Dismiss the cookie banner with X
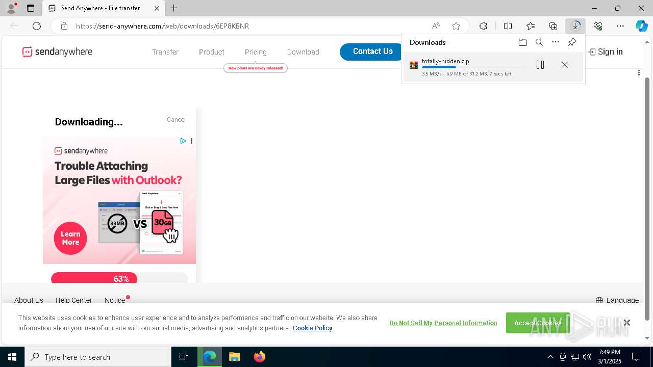Screen dimensions: 653x367 (x=626, y=323)
